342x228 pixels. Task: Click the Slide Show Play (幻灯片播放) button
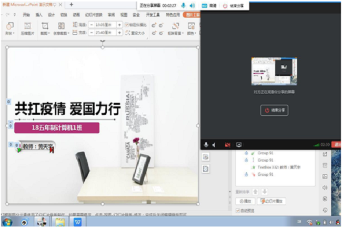(x=271, y=201)
